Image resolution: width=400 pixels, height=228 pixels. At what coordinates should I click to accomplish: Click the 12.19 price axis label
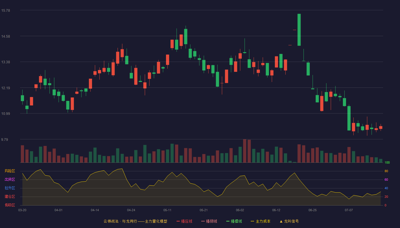pos(5,88)
